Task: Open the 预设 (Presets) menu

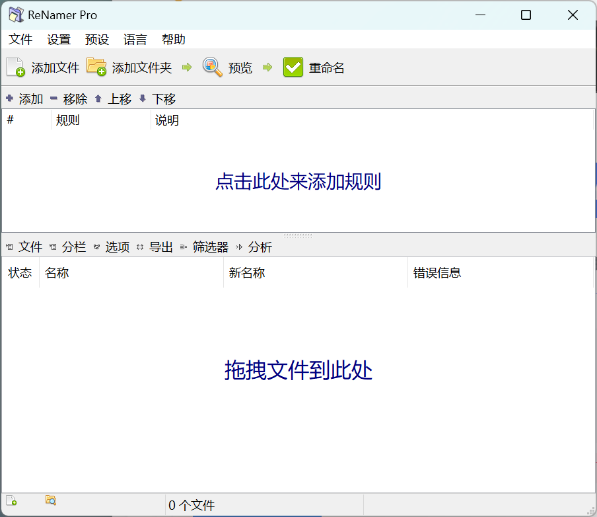Action: tap(97, 40)
